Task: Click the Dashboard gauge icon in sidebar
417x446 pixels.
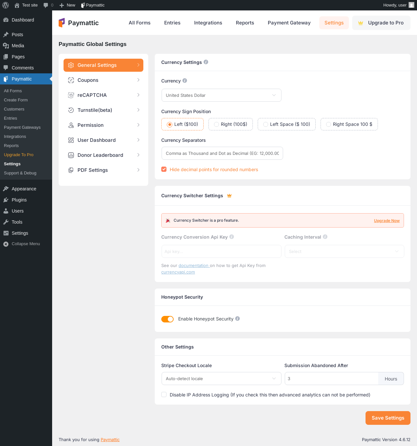Action: pyautogui.click(x=6, y=20)
